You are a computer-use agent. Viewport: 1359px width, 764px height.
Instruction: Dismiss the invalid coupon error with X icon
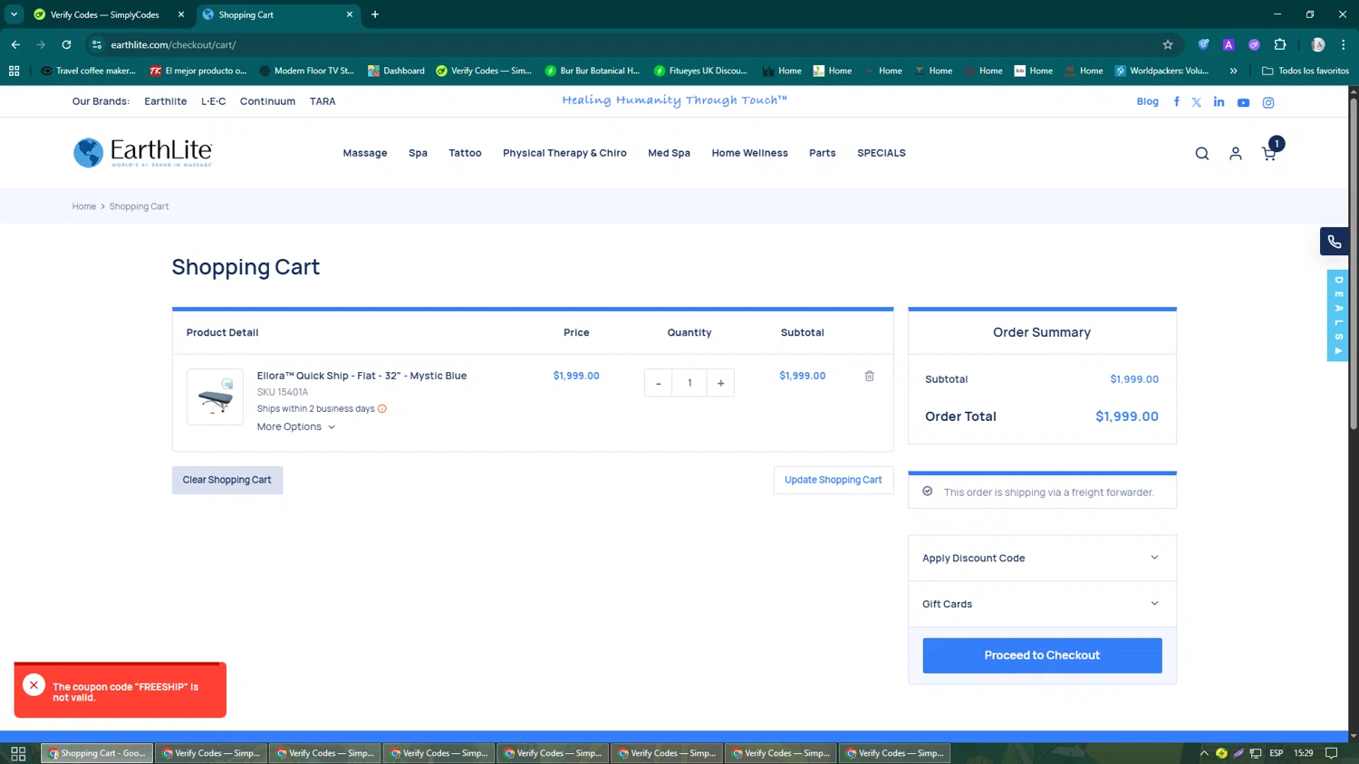tap(34, 685)
